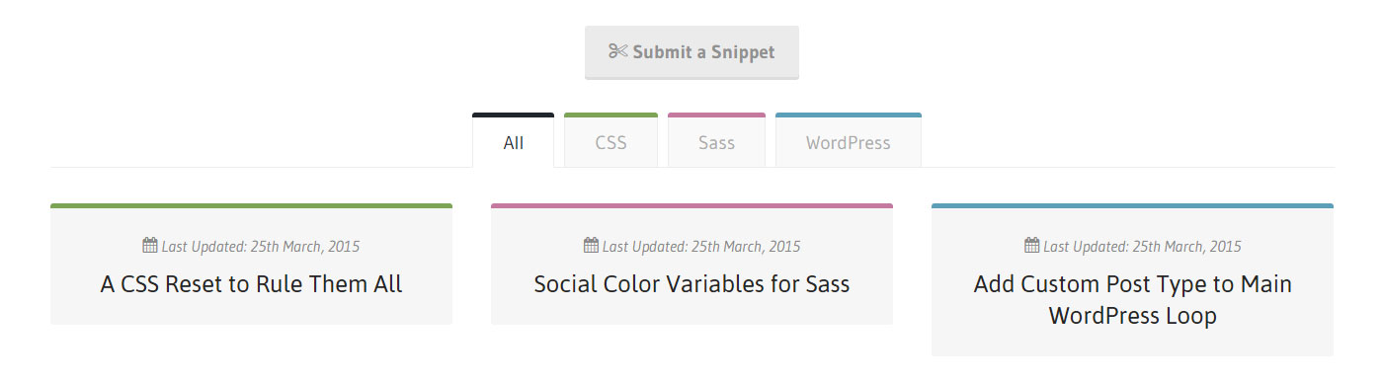Image resolution: width=1382 pixels, height=383 pixels.
Task: Click the Submit a Snippet text
Action: (703, 52)
